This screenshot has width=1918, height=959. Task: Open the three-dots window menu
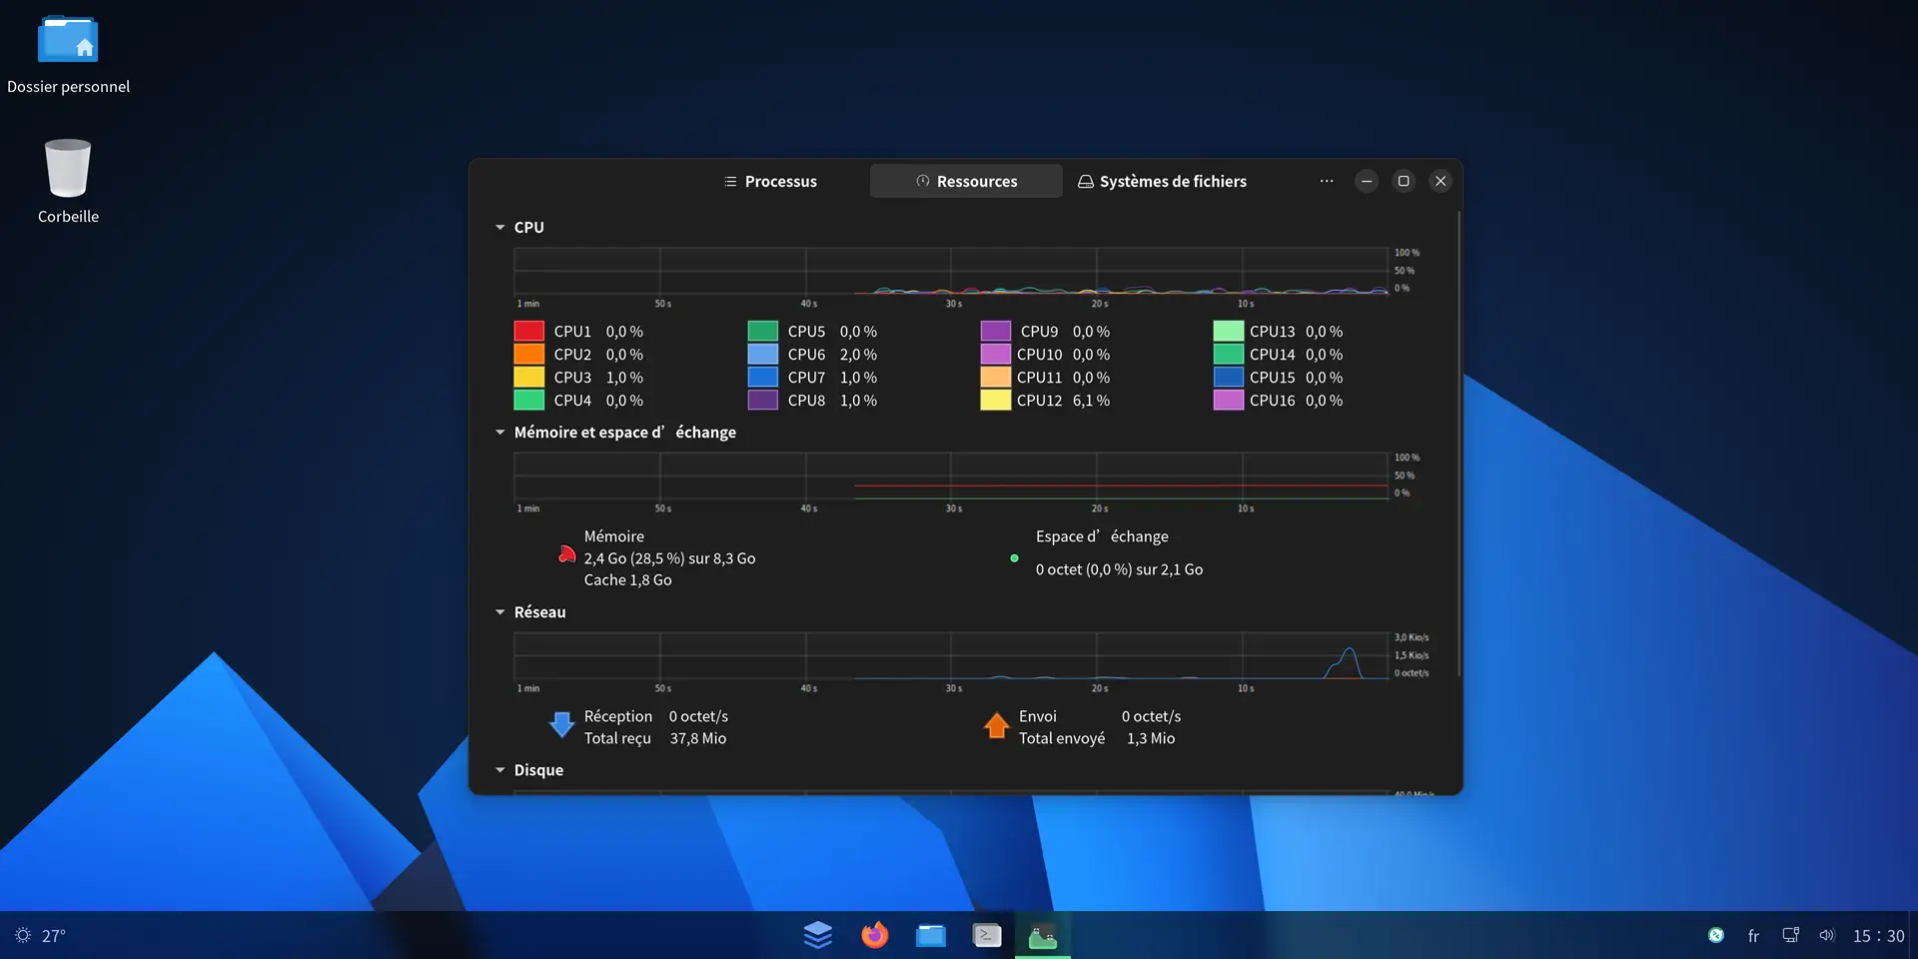point(1327,181)
